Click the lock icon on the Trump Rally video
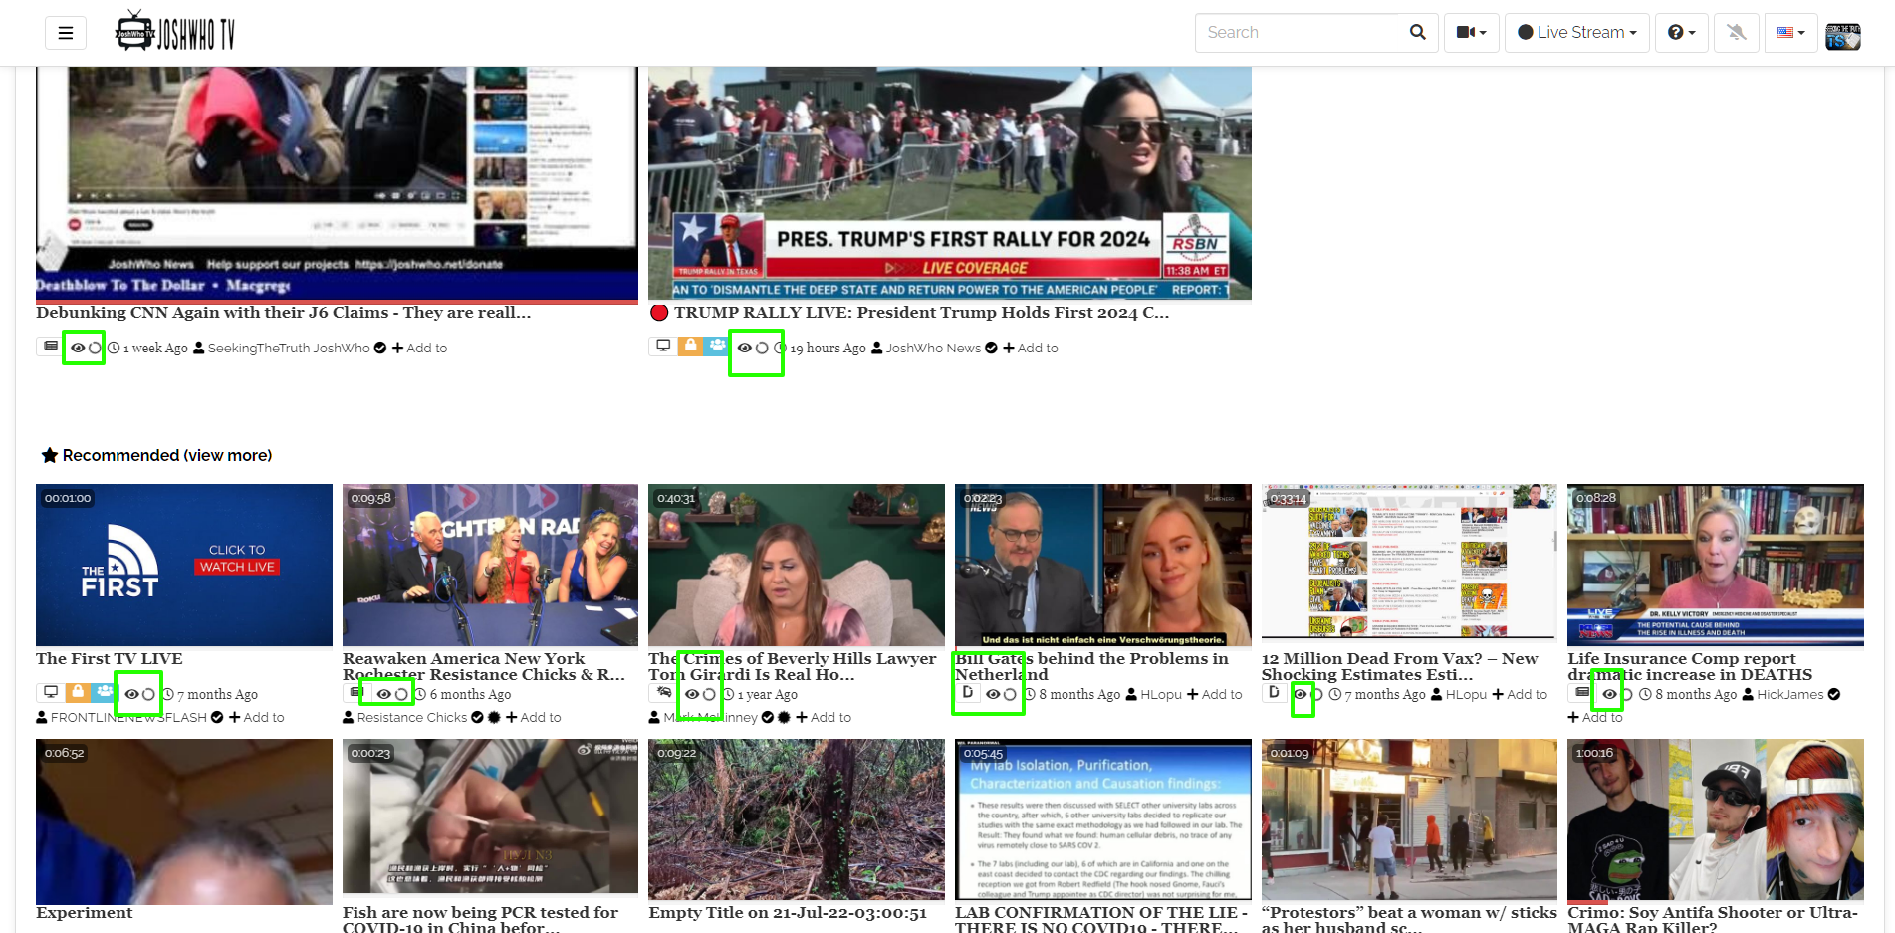This screenshot has height=933, width=1895. [x=690, y=347]
